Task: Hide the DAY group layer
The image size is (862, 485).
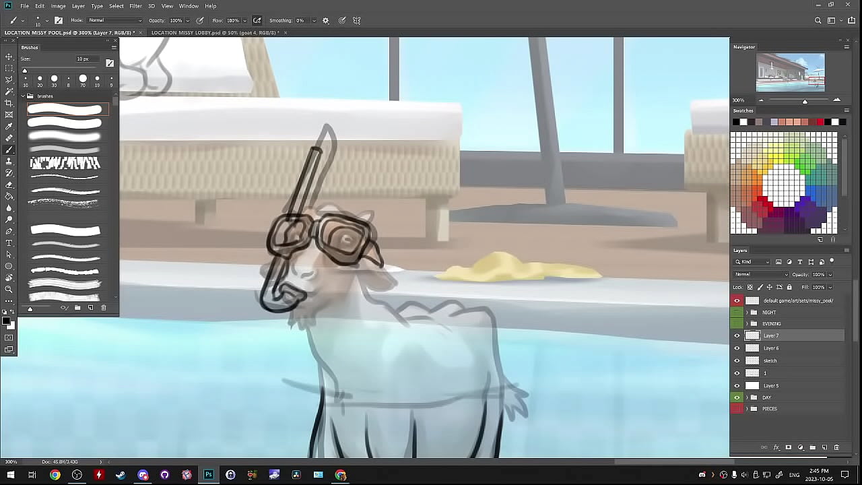Action: click(737, 397)
